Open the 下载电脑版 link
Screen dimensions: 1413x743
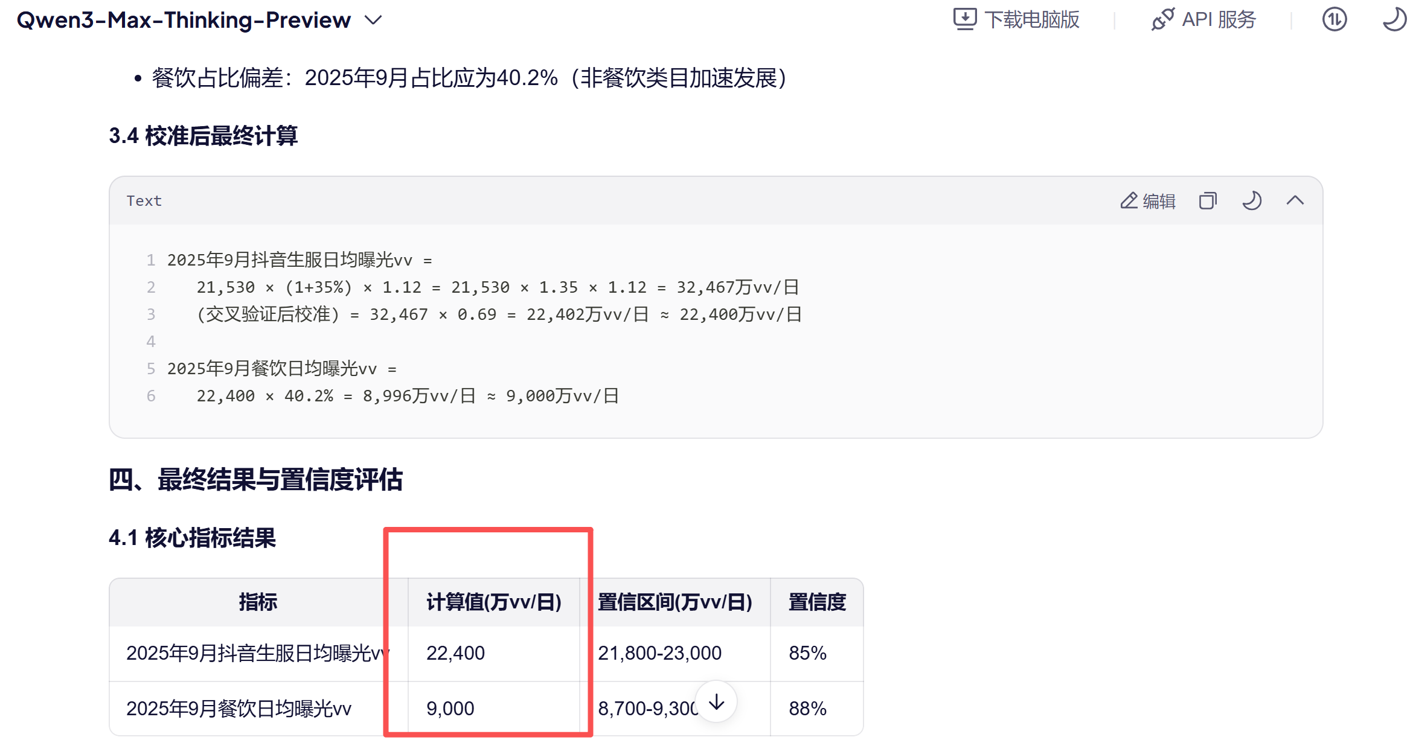[x=1031, y=20]
